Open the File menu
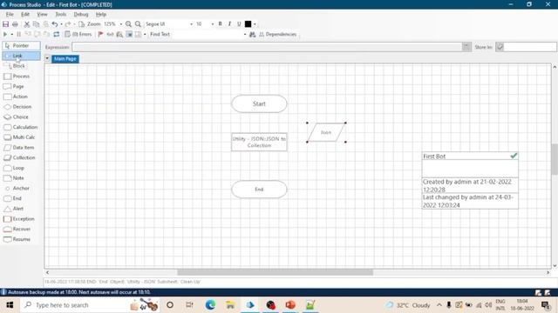The image size is (558, 313). click(x=10, y=14)
